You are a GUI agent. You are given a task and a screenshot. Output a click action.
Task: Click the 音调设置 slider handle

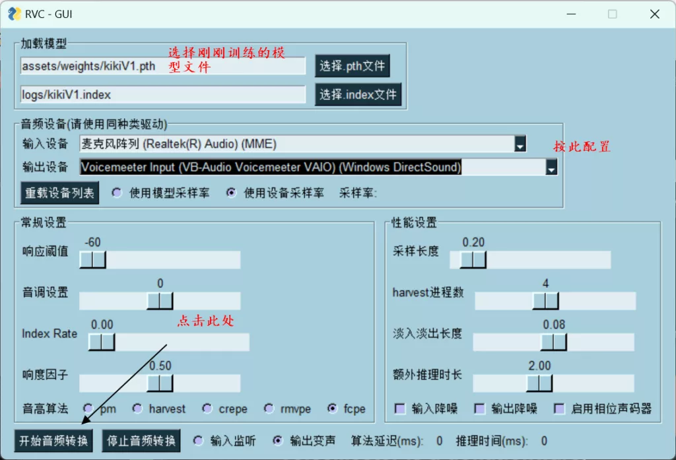pyautogui.click(x=160, y=301)
